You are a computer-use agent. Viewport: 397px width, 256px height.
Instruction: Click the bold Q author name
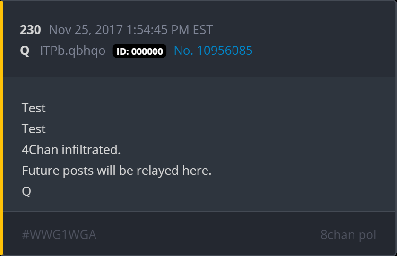(25, 51)
